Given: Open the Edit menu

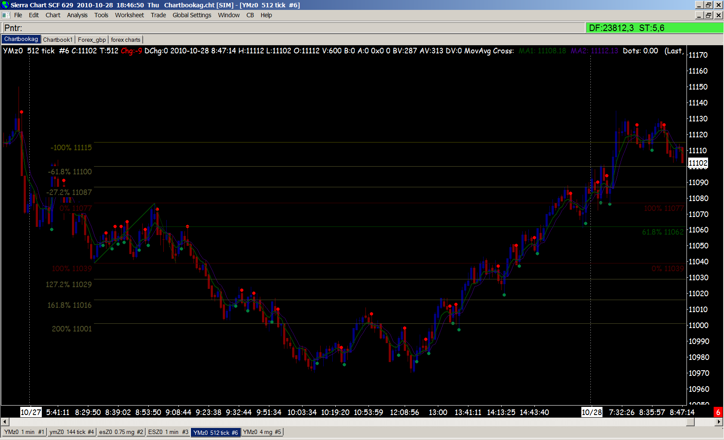Looking at the screenshot, I should (x=34, y=15).
